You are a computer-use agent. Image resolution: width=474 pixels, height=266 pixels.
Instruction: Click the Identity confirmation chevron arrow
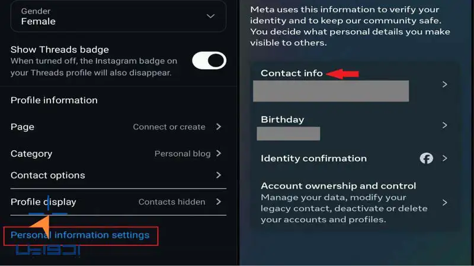tap(444, 158)
